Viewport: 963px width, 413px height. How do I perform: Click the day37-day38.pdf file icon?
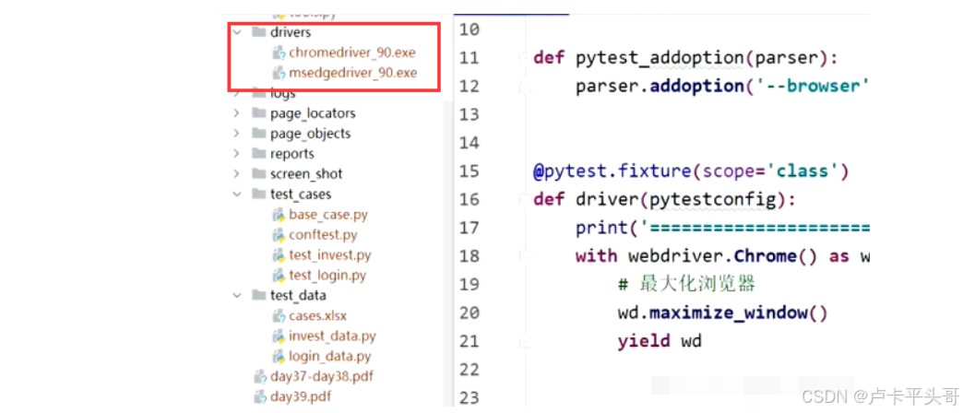click(260, 376)
